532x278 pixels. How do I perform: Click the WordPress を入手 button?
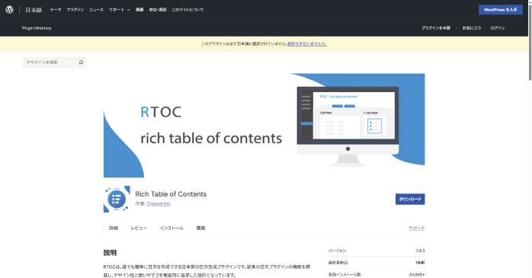point(501,10)
